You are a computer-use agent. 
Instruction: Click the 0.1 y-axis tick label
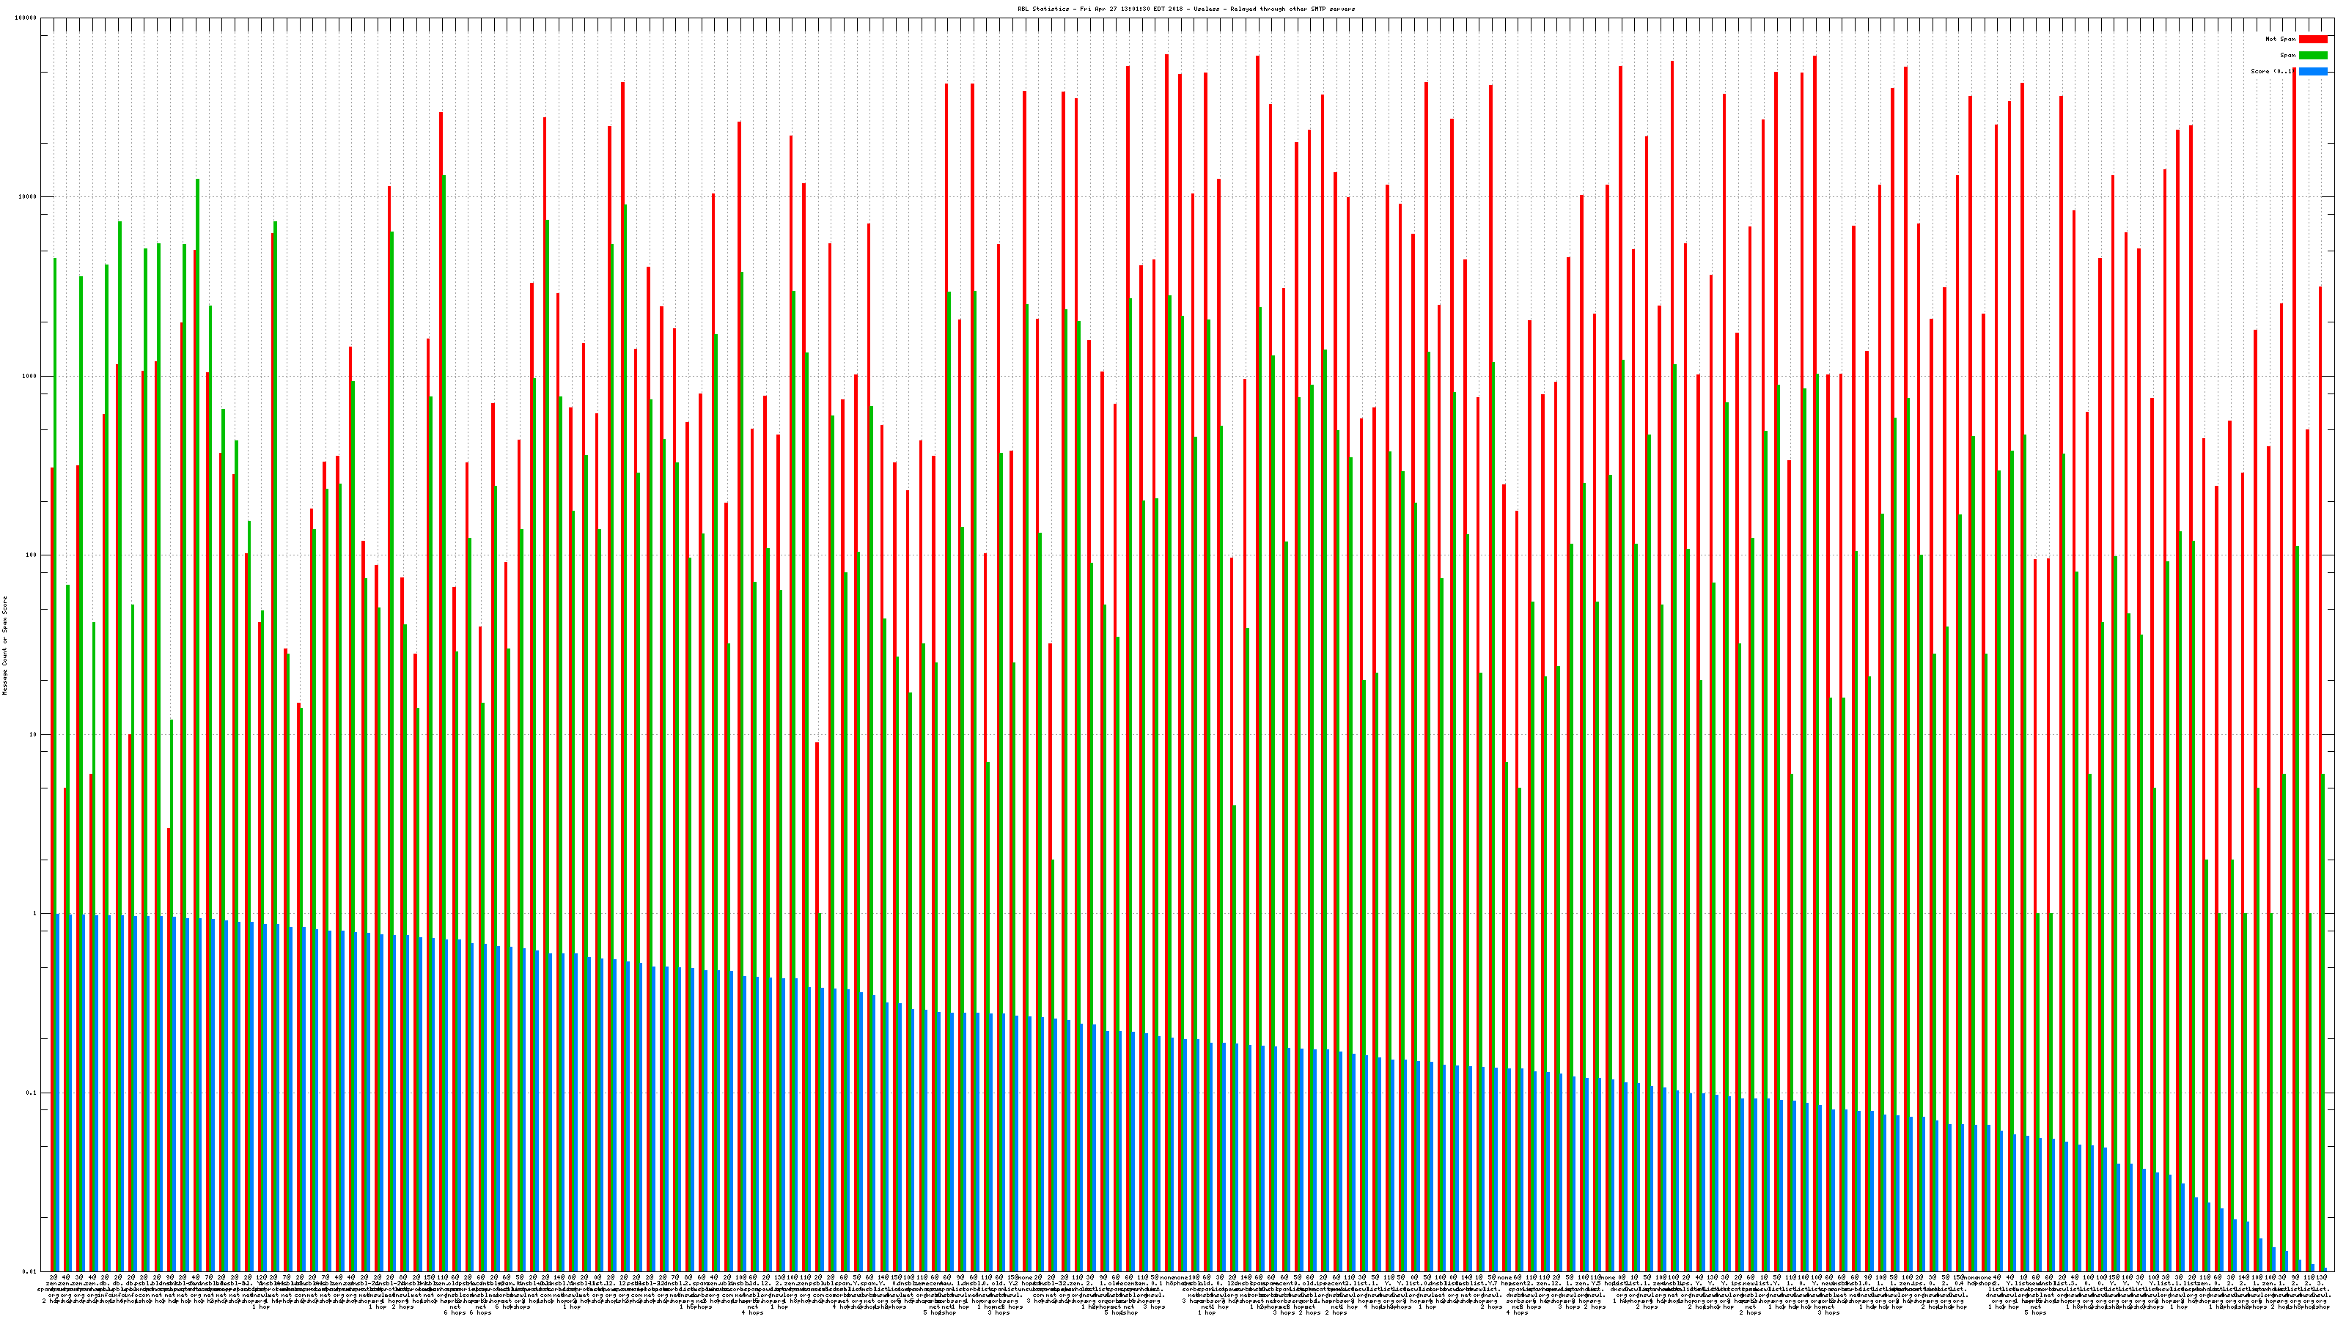coord(31,1093)
